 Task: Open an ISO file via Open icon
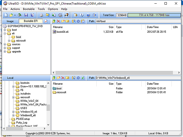point(11,15)
